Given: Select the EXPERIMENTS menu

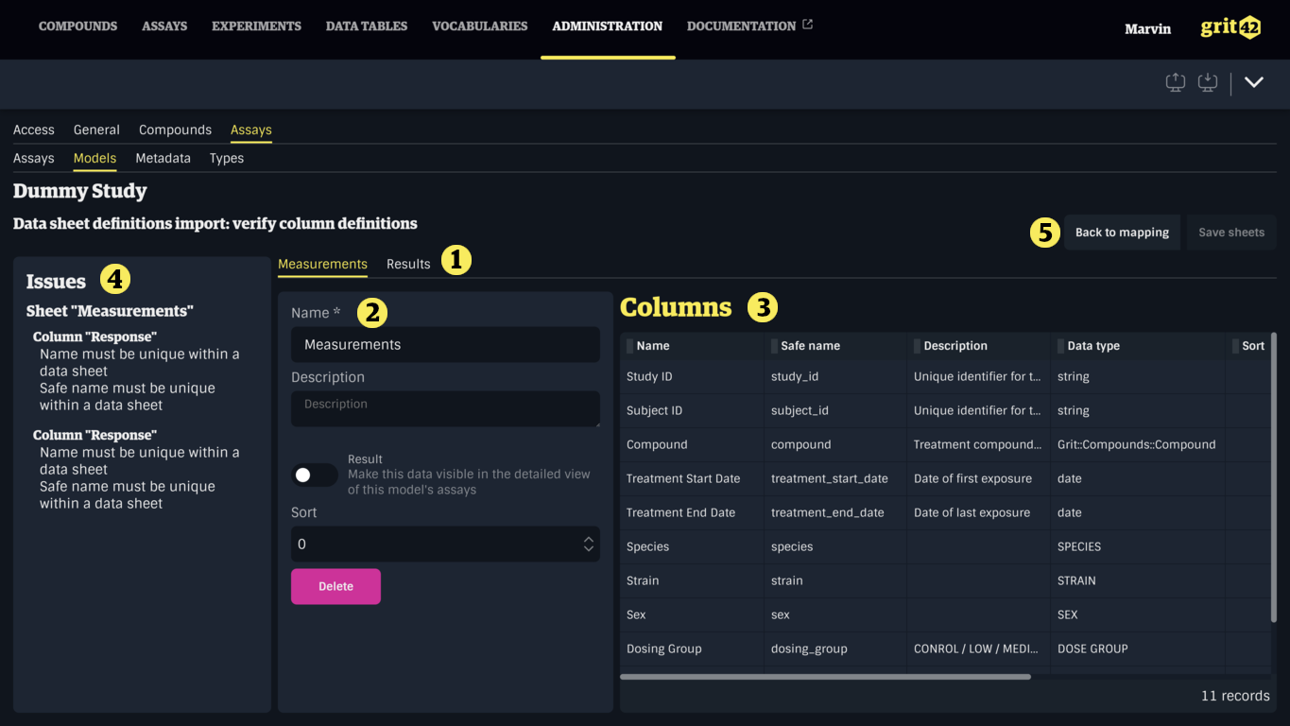Looking at the screenshot, I should coord(256,26).
